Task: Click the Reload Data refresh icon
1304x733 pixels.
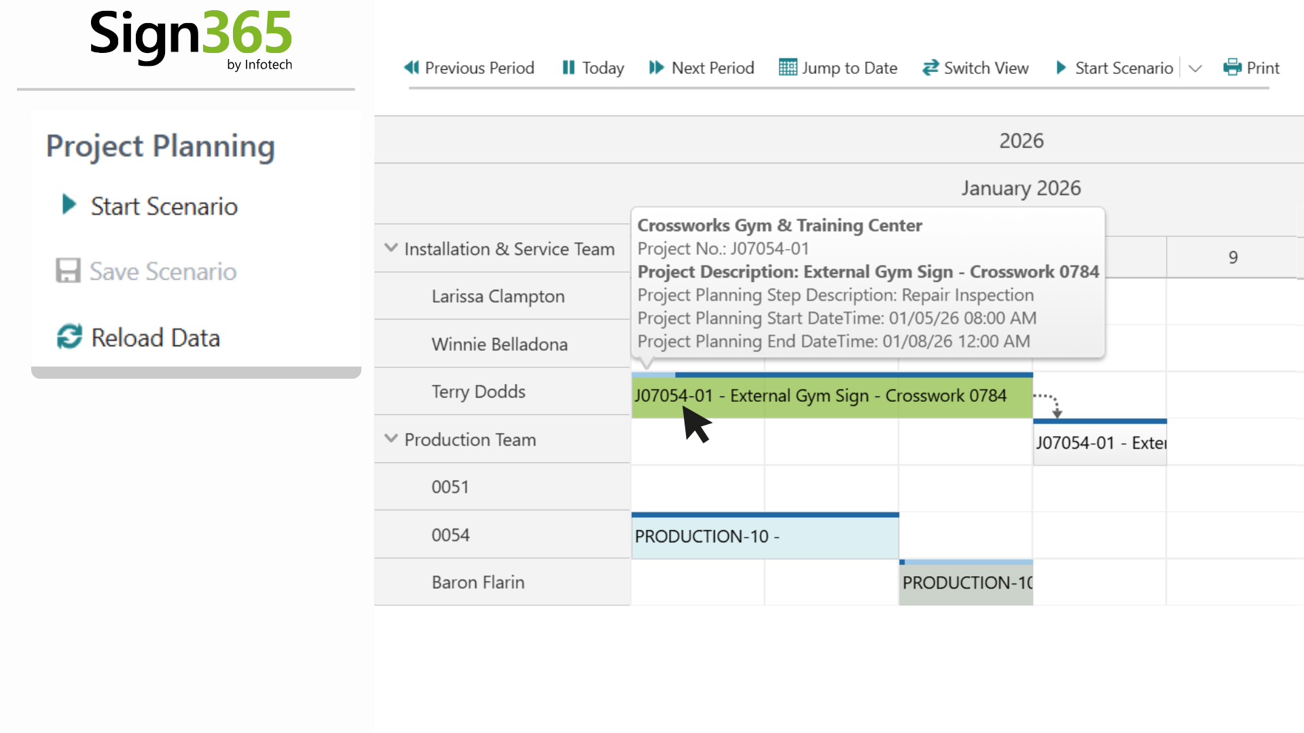Action: (x=69, y=337)
